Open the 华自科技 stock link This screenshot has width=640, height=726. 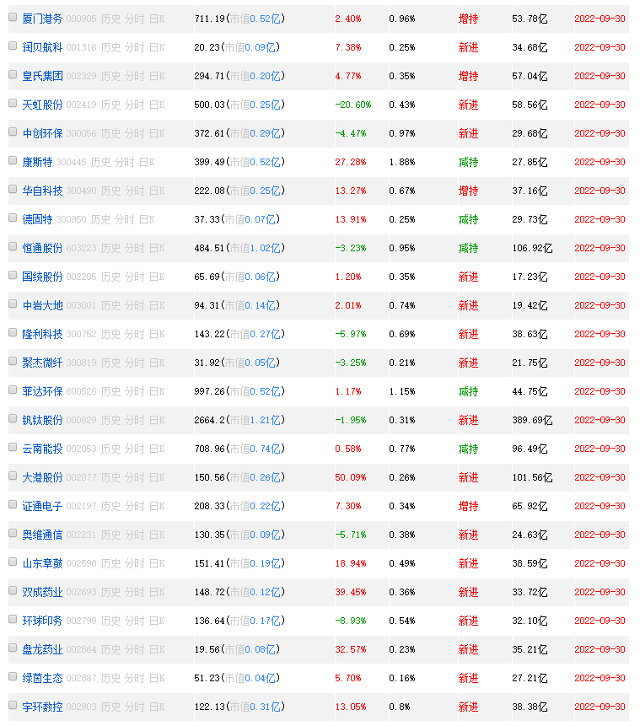point(42,191)
